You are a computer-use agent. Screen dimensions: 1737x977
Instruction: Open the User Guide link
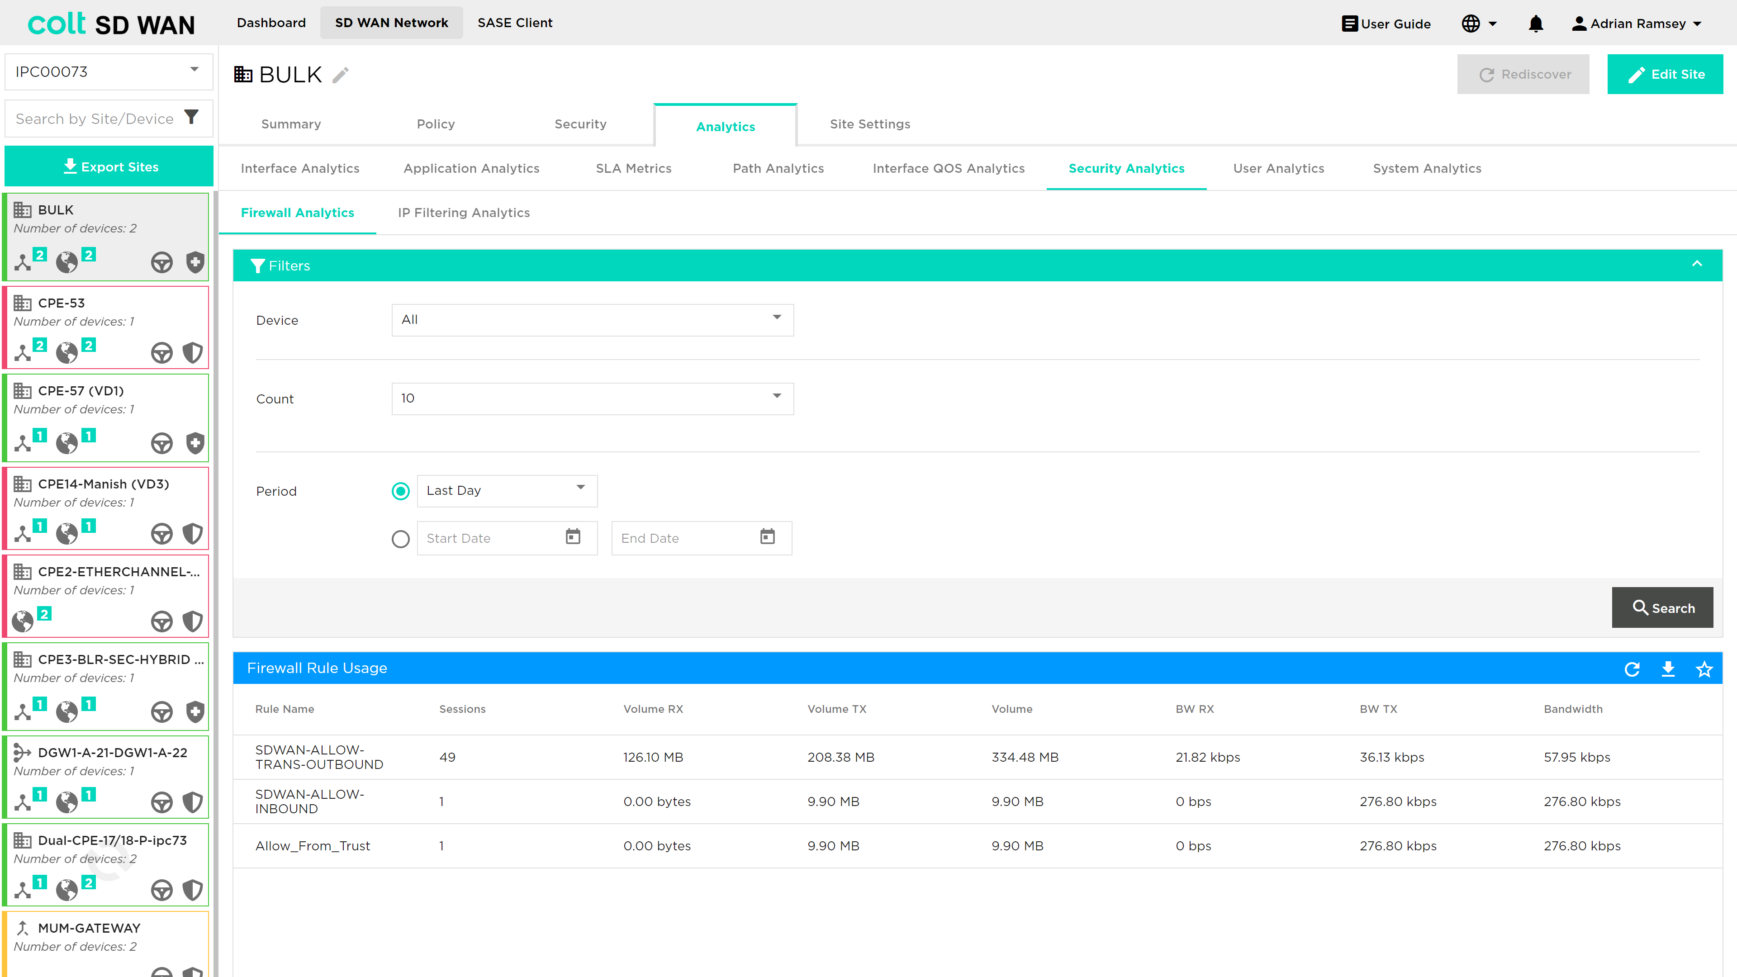coord(1386,24)
